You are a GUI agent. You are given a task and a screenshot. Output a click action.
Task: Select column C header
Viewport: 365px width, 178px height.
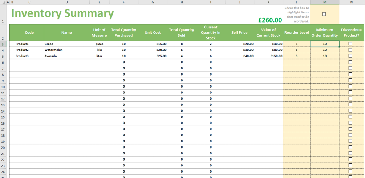coord(29,2)
